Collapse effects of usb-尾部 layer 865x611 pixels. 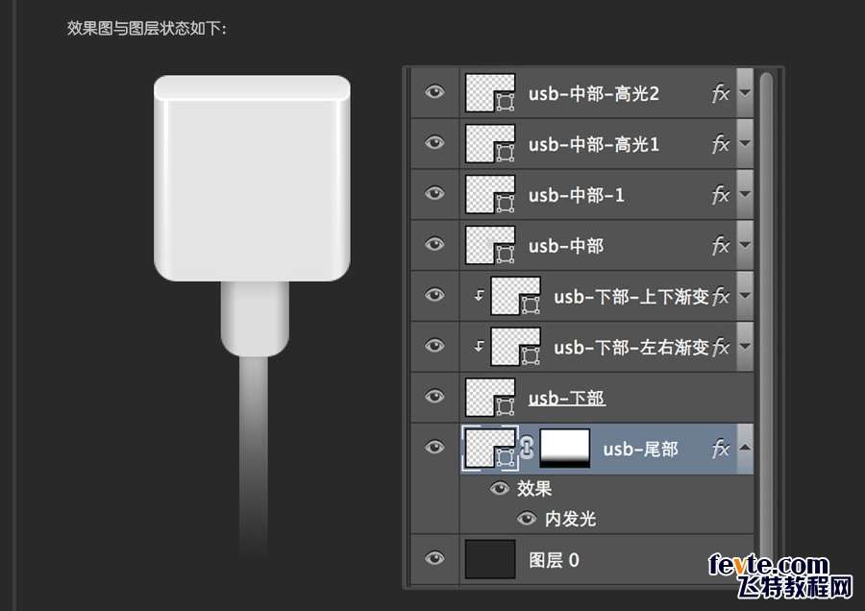tap(745, 448)
